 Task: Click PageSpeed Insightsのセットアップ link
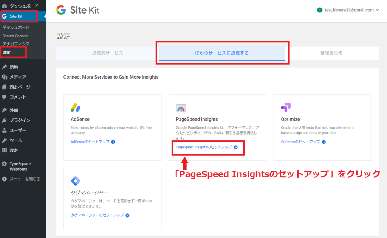204,147
